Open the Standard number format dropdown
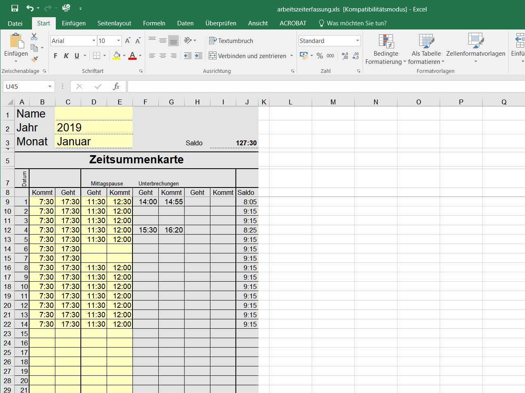 (x=357, y=41)
